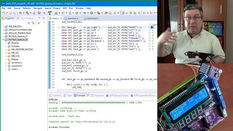Viewport: 233px width, 131px height.
Task: Click the External Tools run icon
Action: pos(98,13)
